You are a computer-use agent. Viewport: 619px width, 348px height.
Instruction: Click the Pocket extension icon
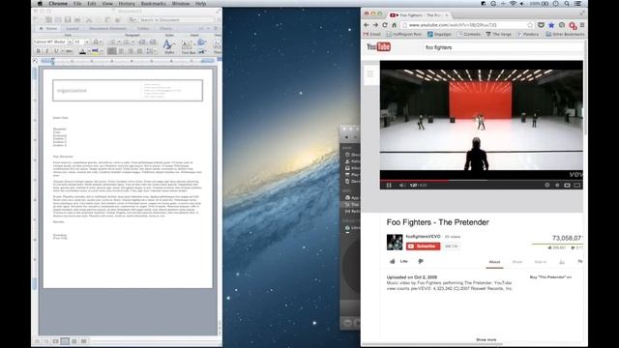541,25
